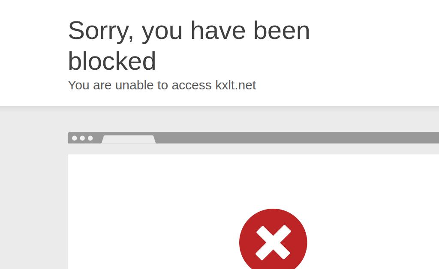The height and width of the screenshot is (269, 439).
Task: Select the light tab in browser illustration
Action: click(129, 139)
